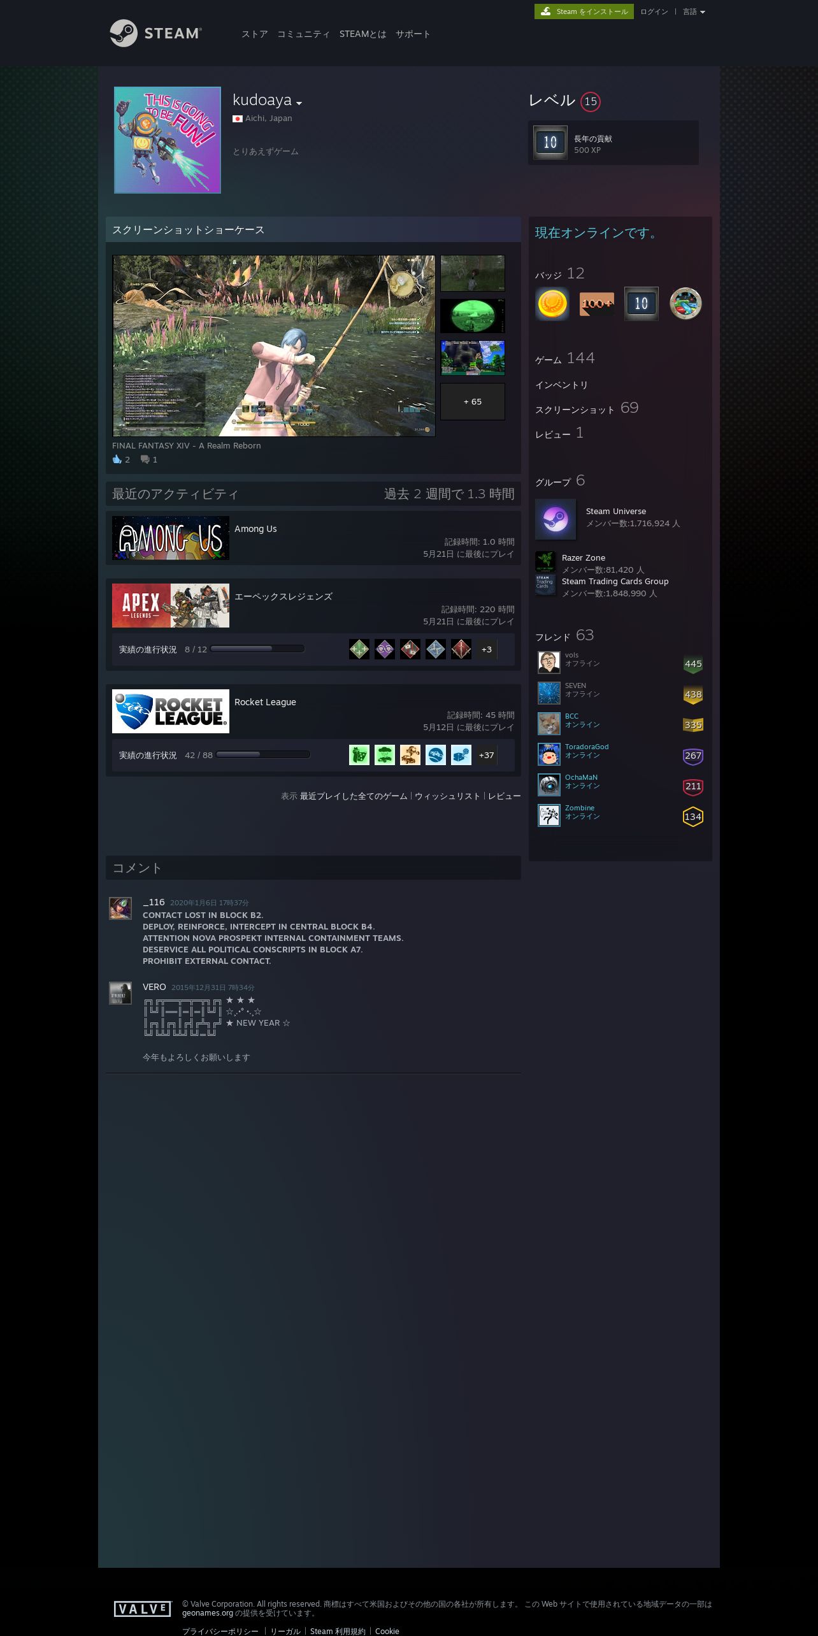
Task: Open the ストア menu
Action: [x=255, y=34]
